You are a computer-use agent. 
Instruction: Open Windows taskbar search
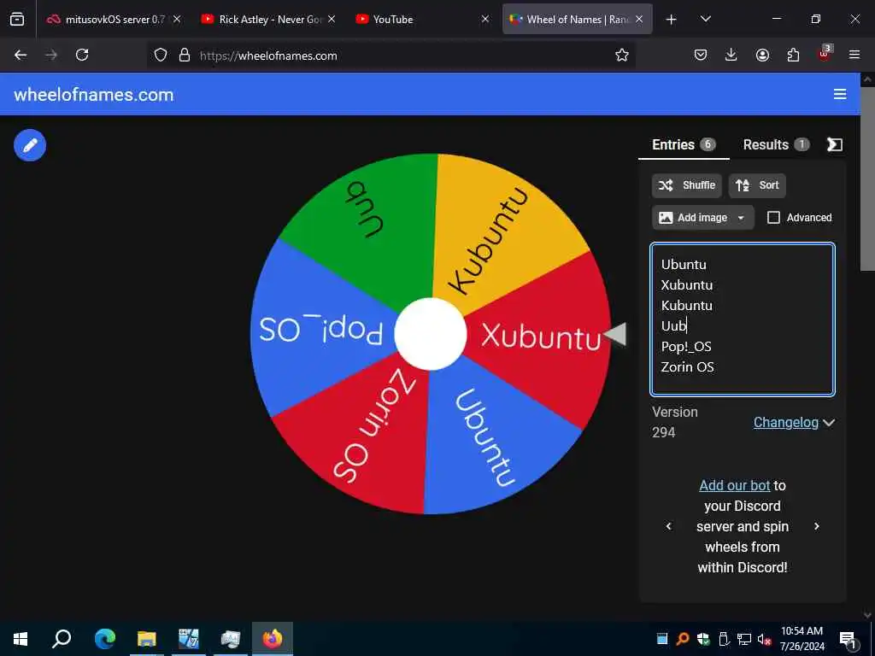click(62, 638)
